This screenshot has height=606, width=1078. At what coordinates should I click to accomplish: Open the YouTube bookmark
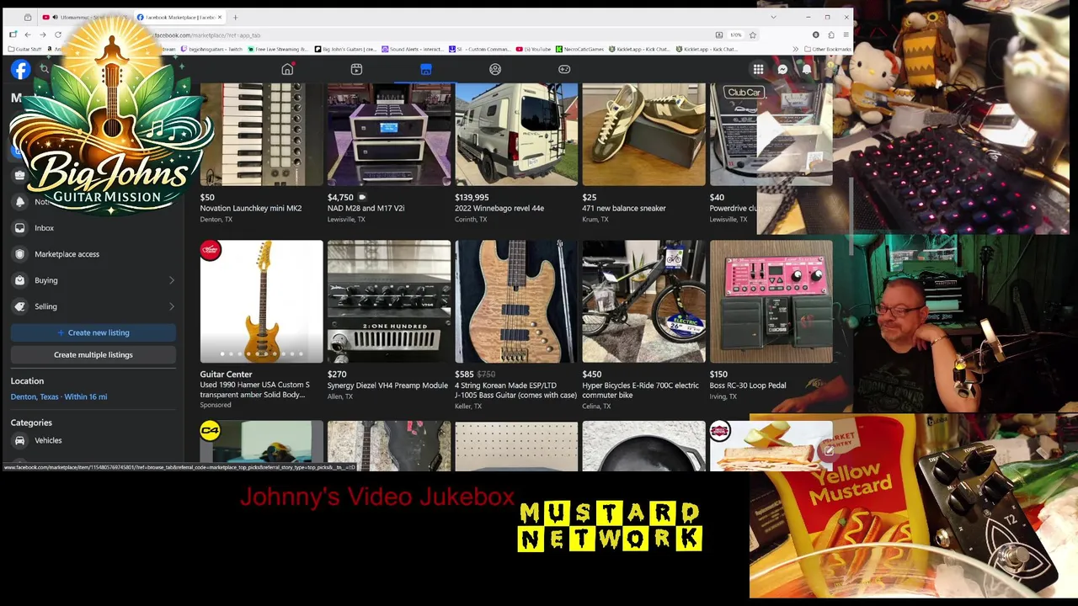533,49
